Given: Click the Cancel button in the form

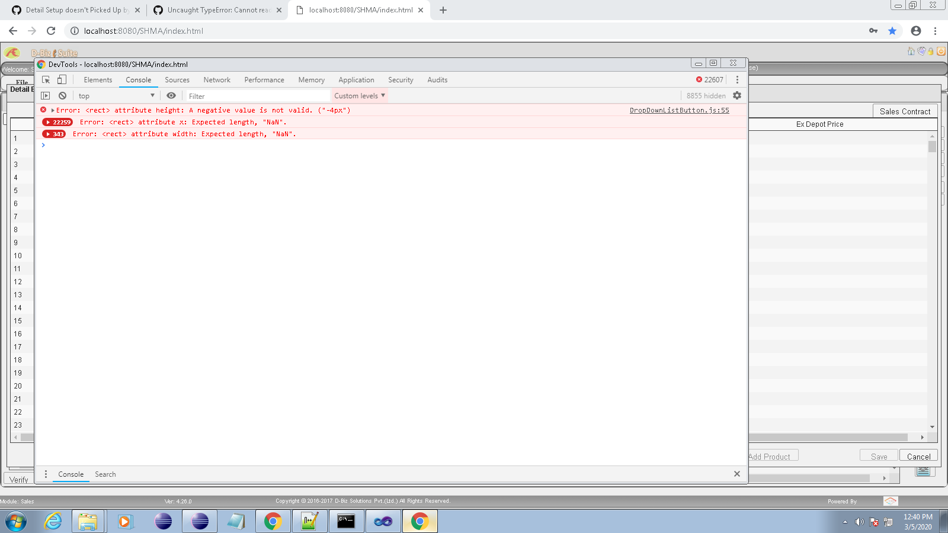Looking at the screenshot, I should coord(918,456).
